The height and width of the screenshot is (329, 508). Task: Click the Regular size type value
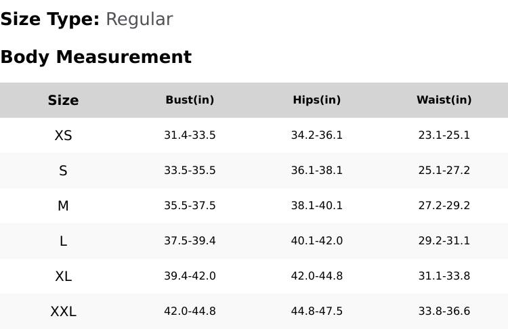(x=139, y=20)
